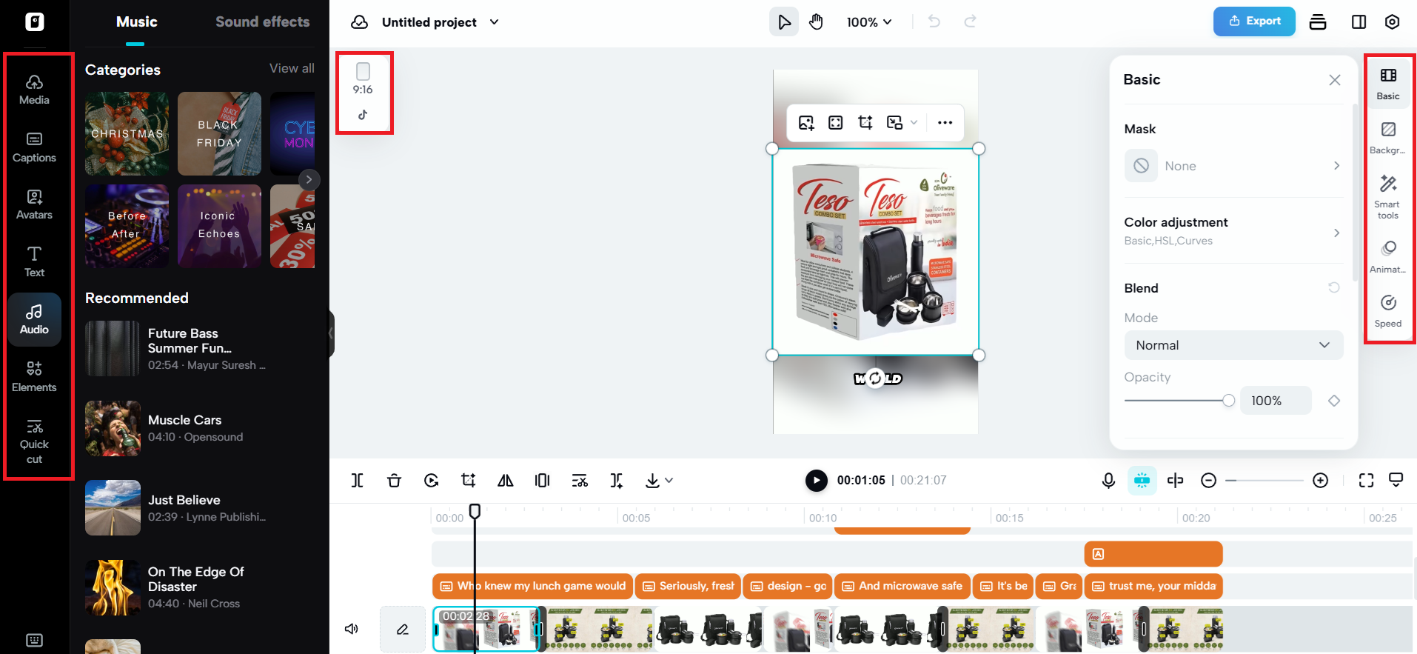The width and height of the screenshot is (1417, 654).
Task: Open Smart tools in right sidebar
Action: click(1388, 197)
